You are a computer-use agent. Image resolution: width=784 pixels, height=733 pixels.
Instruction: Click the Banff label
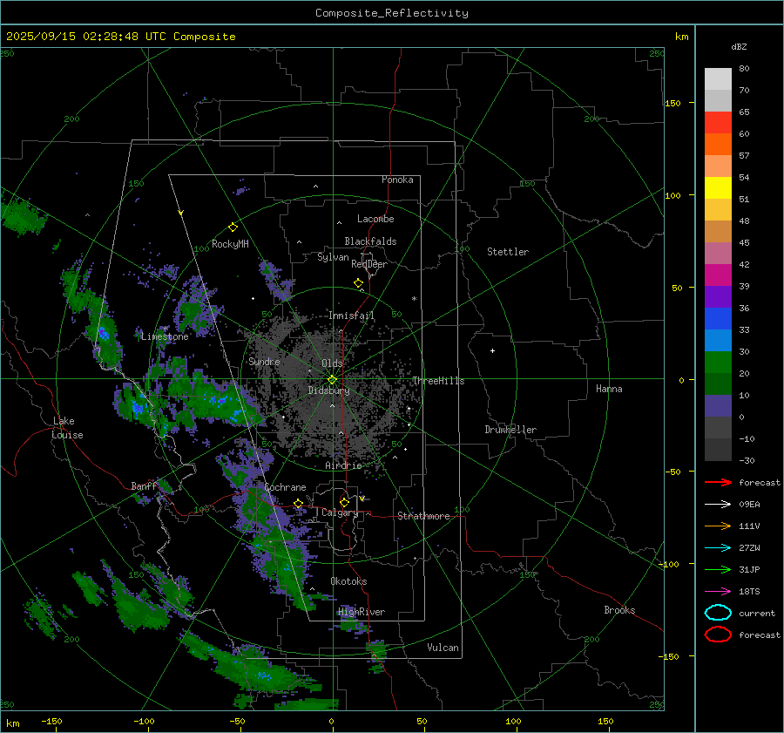pos(144,485)
